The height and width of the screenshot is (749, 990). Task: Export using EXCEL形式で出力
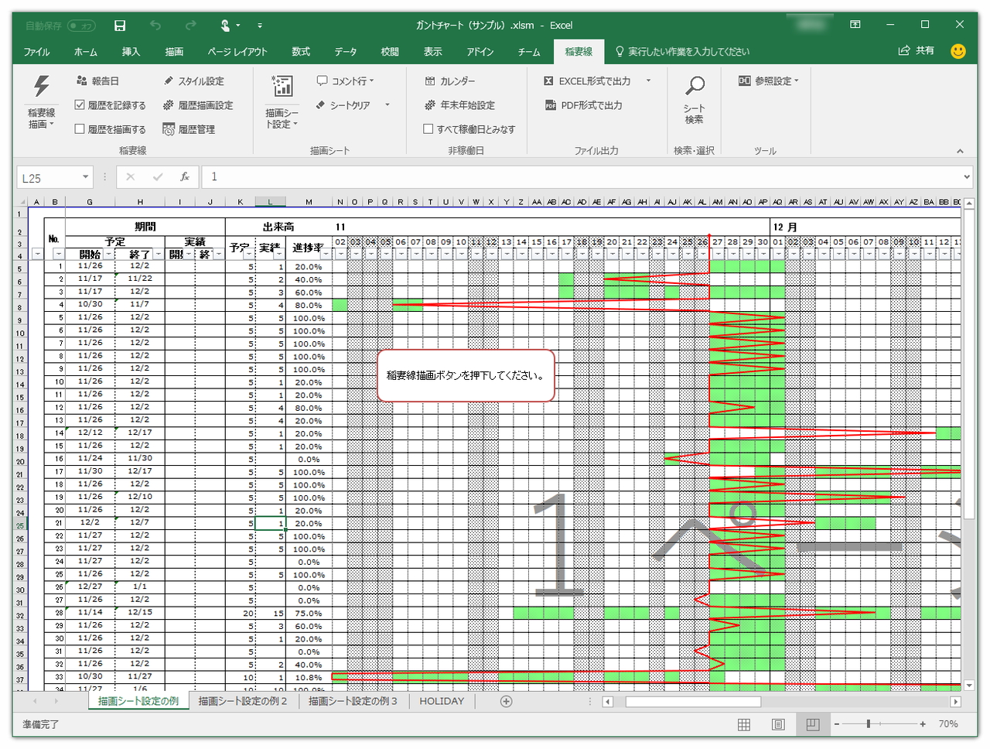(x=587, y=80)
